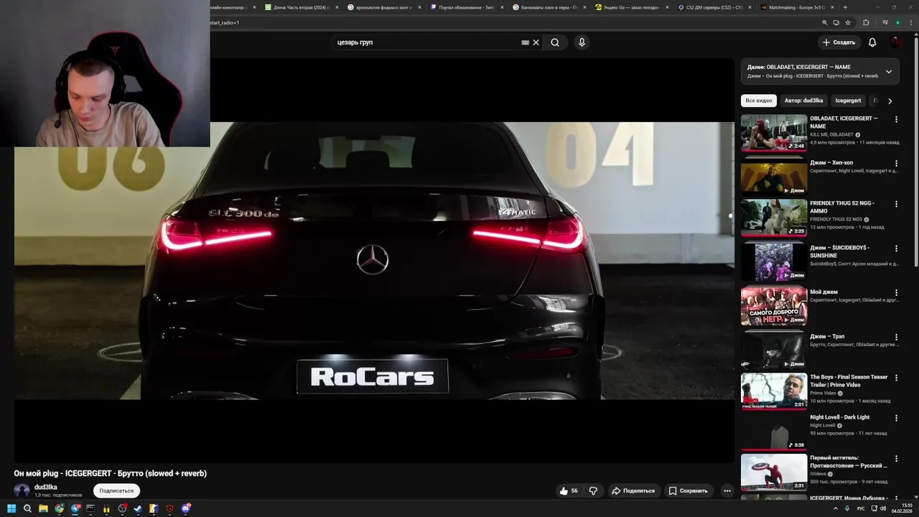Toggle system volume speaker icon in tray
This screenshot has height=517, width=919.
(x=883, y=508)
